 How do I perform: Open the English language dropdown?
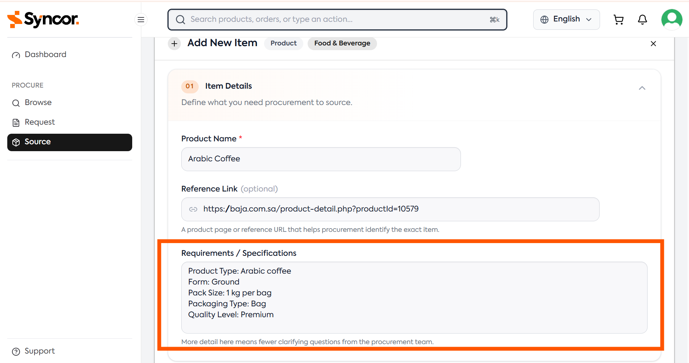[x=566, y=20]
